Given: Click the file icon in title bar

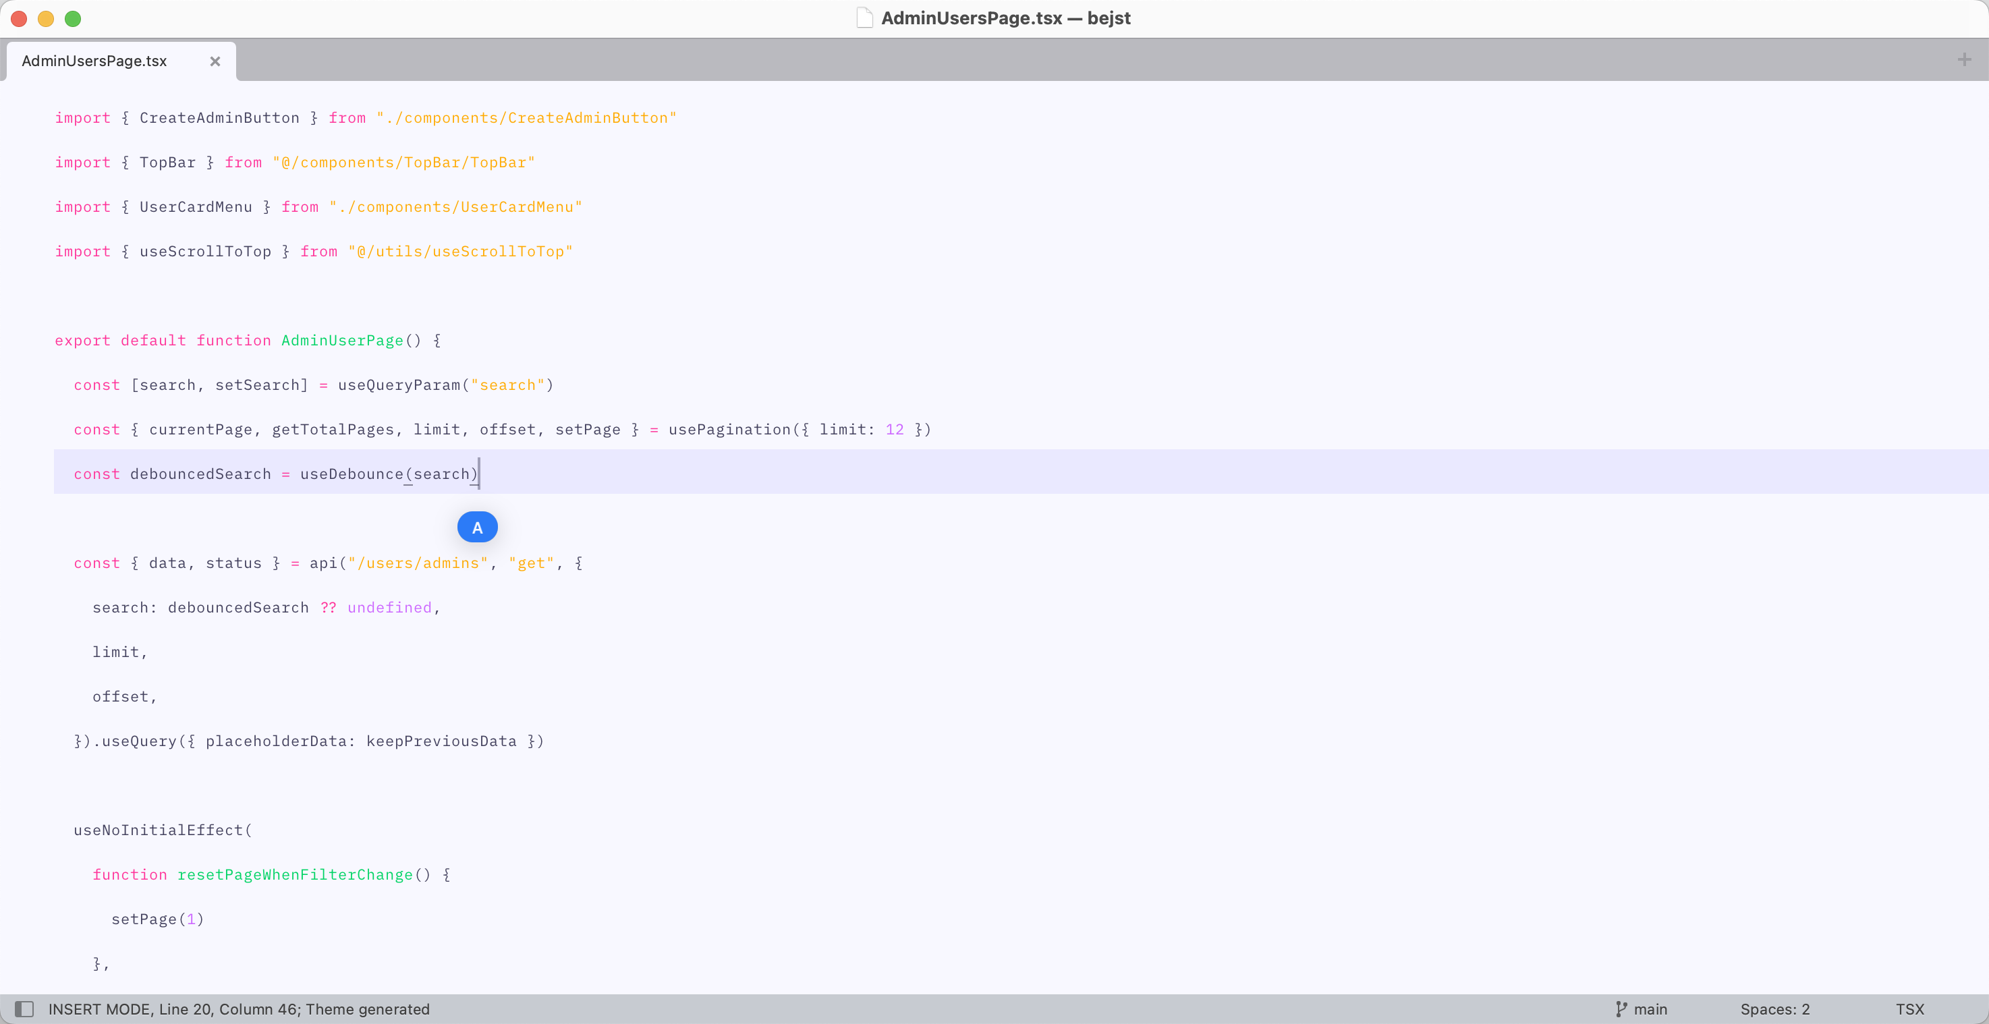Looking at the screenshot, I should pos(865,18).
